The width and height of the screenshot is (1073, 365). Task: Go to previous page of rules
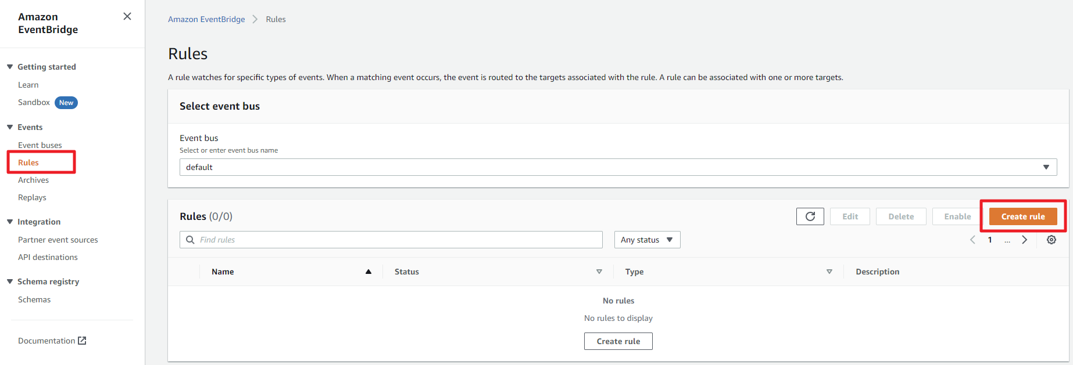[x=972, y=240]
